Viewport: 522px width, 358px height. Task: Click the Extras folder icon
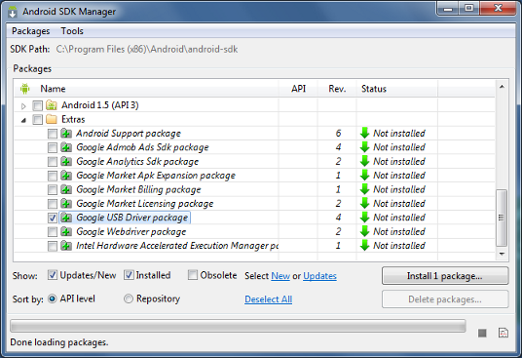click(52, 119)
